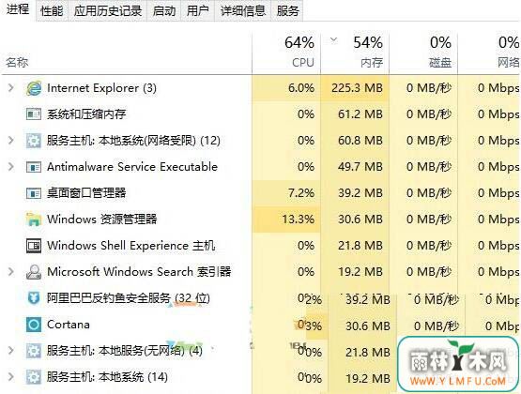The image size is (521, 394).
Task: Click the Cortana circle icon
Action: click(x=34, y=325)
